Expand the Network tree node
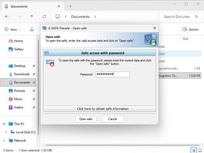The height and width of the screenshot is (153, 204). click(x=4, y=141)
